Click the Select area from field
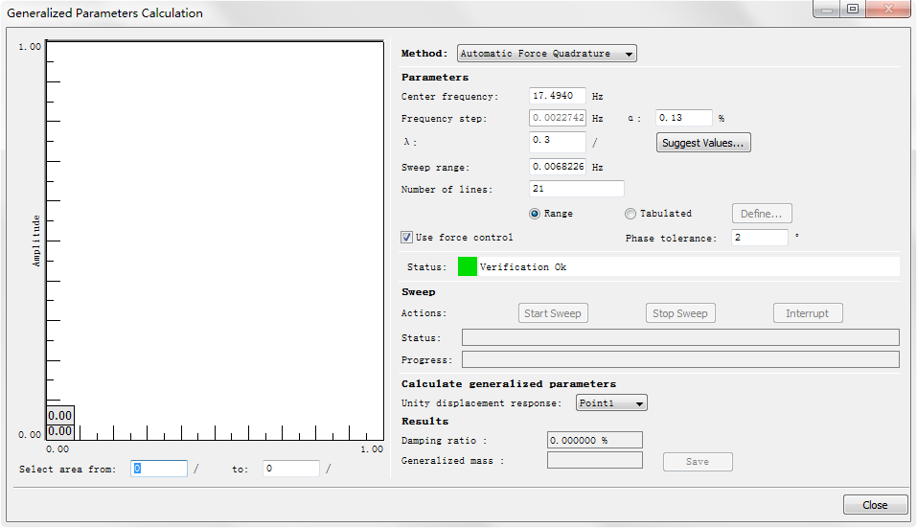Screen dimensions: 917x528 pos(158,469)
